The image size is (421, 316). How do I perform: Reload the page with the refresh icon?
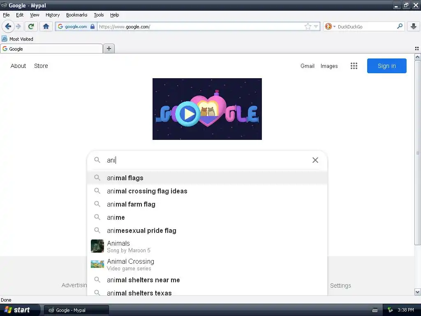coord(31,26)
